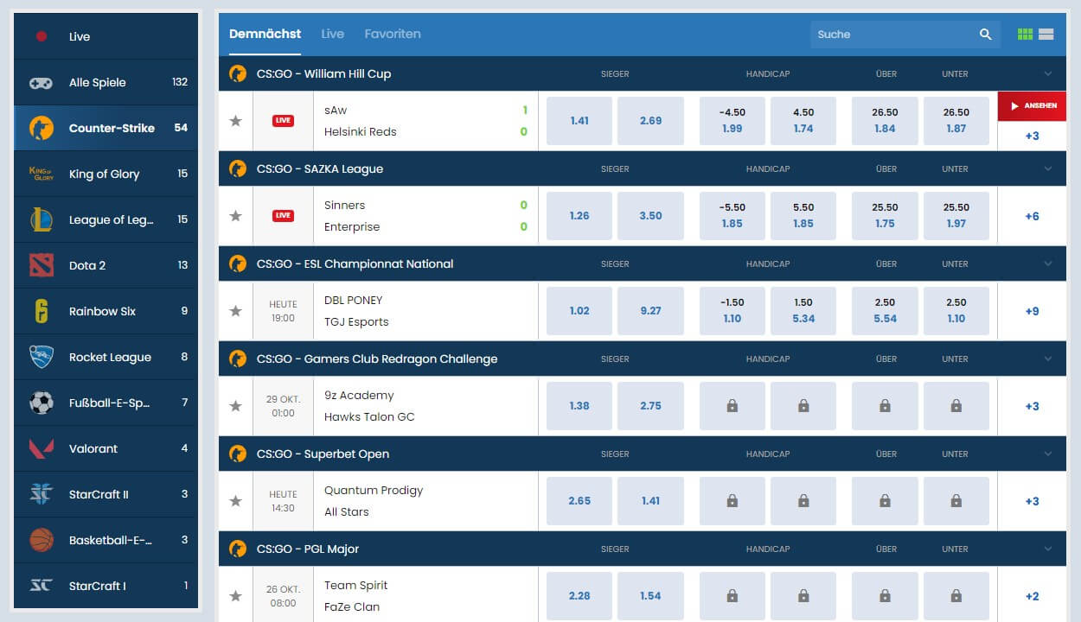Bet on Sinners winner odds 1.26
Image resolution: width=1081 pixels, height=622 pixels.
[x=579, y=216]
